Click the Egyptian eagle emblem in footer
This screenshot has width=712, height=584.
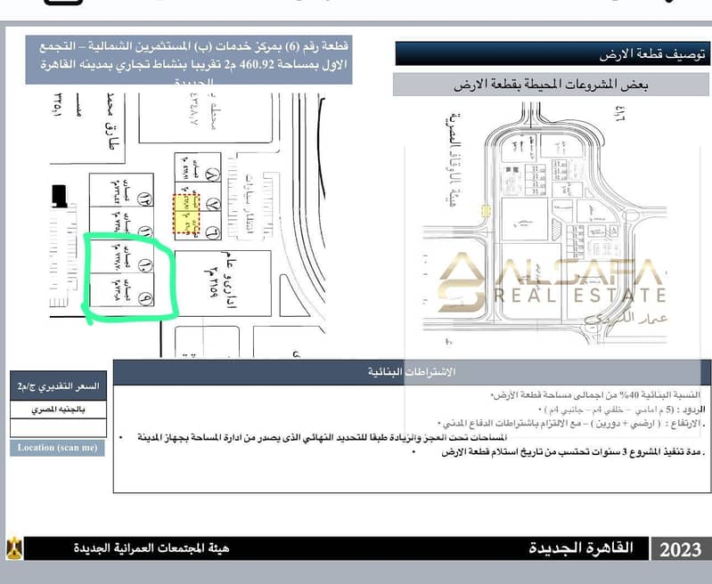[x=14, y=548]
